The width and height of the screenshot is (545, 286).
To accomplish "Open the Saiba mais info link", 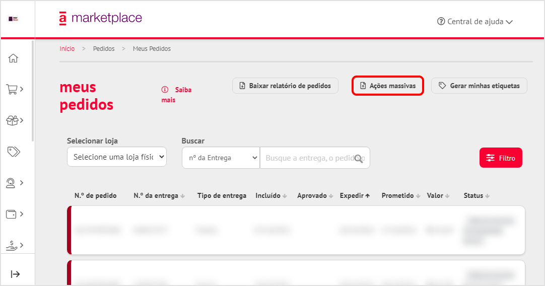I will 176,95.
